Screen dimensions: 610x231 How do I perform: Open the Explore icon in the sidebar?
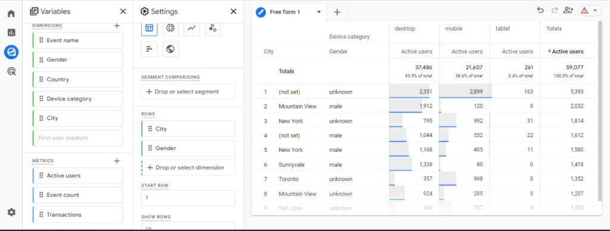[x=11, y=52]
